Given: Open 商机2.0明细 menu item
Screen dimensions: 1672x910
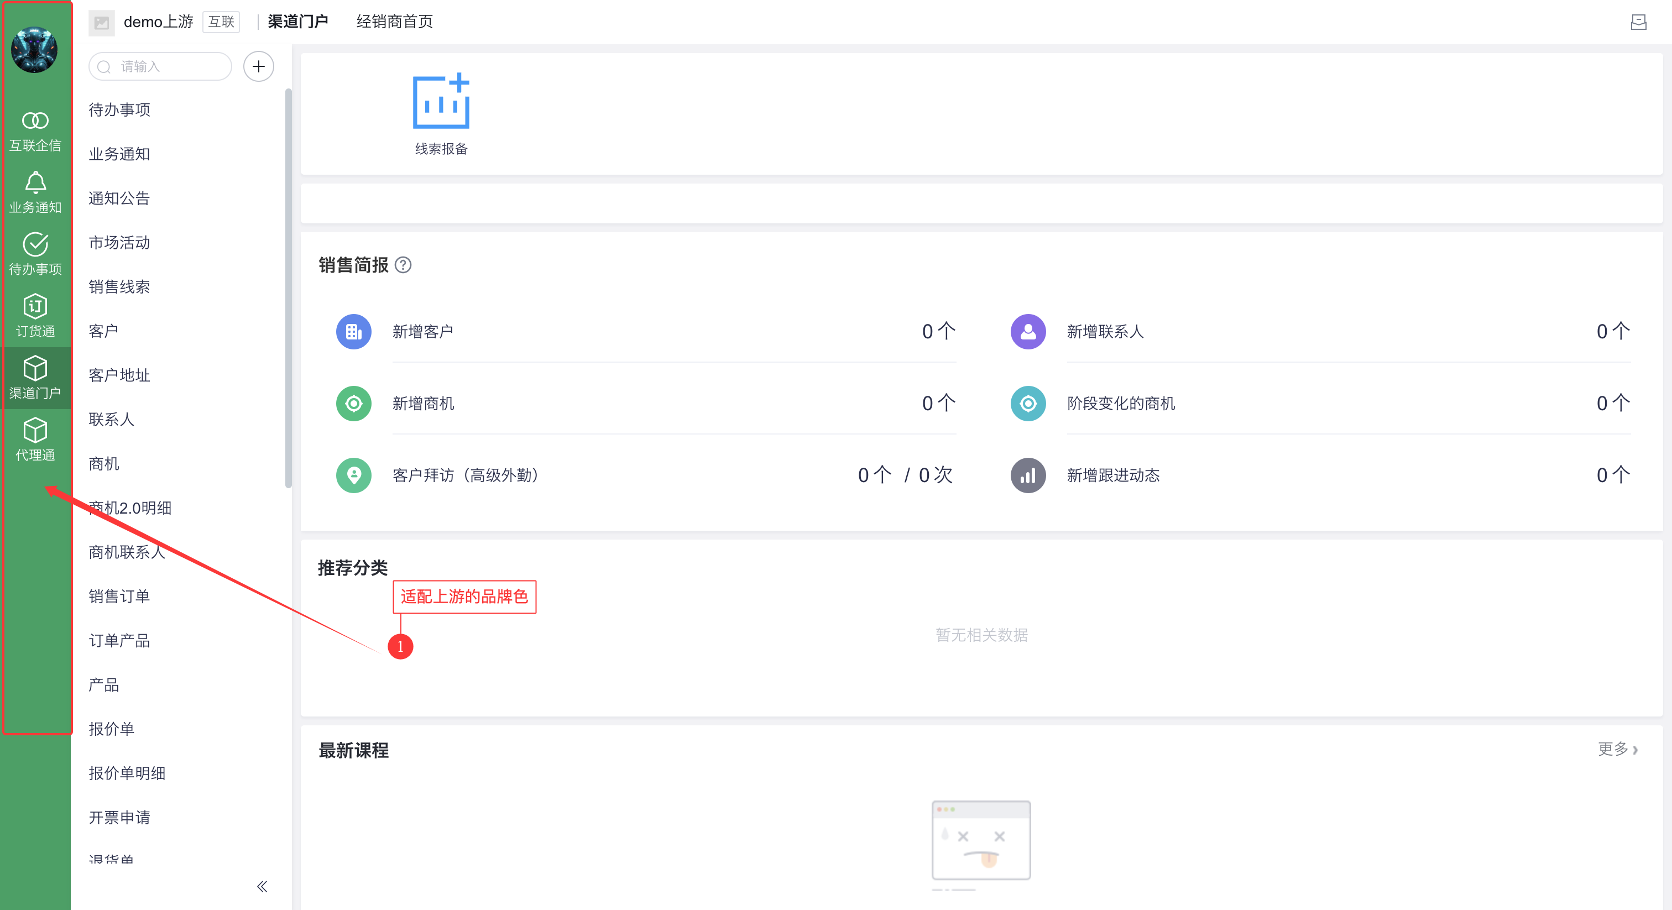Looking at the screenshot, I should 130,508.
